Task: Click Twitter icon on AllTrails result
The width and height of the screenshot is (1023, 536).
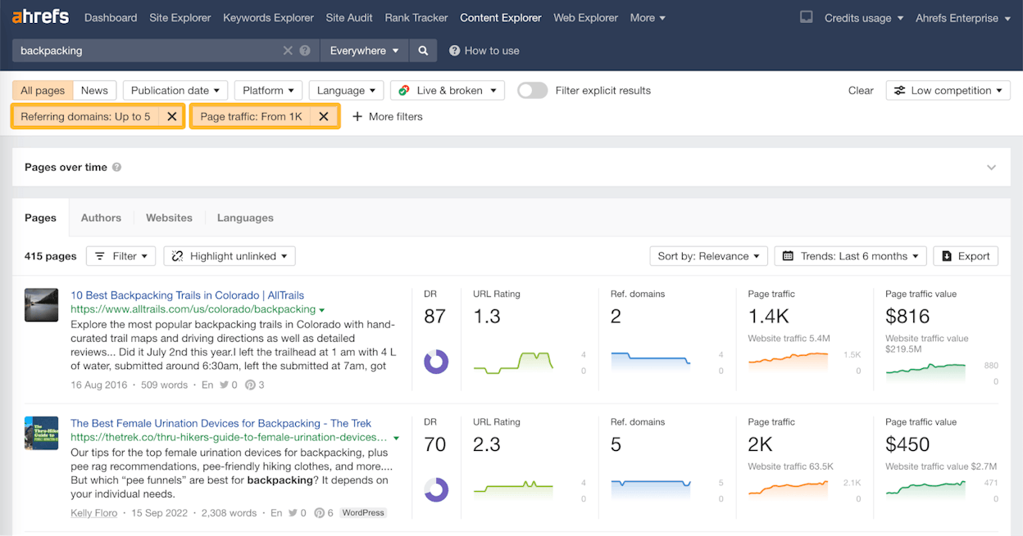Action: [x=225, y=385]
